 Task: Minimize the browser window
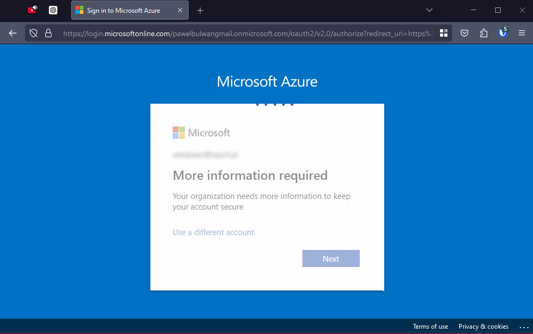click(x=473, y=10)
